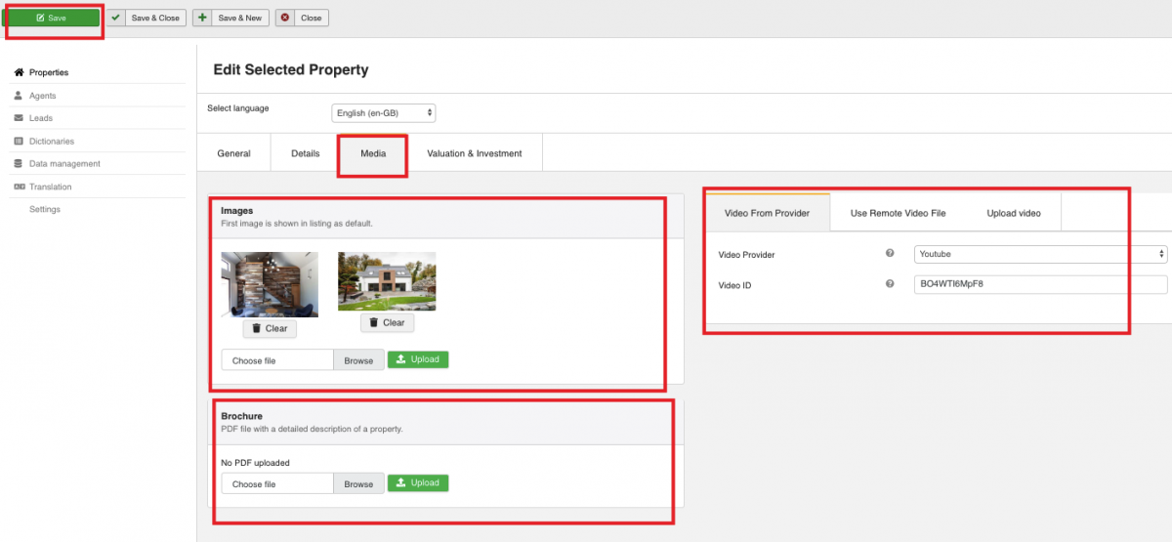Open the Select language dropdown
This screenshot has height=542, width=1172.
click(x=384, y=113)
